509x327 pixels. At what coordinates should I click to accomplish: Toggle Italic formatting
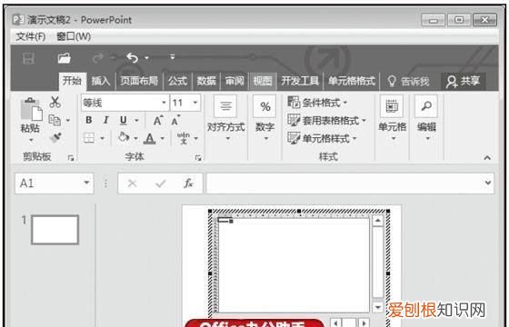(105, 120)
